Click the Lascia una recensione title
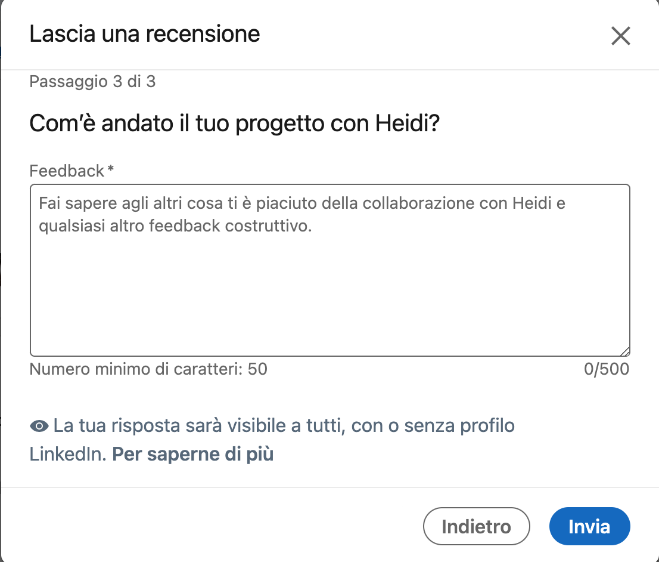 click(145, 34)
